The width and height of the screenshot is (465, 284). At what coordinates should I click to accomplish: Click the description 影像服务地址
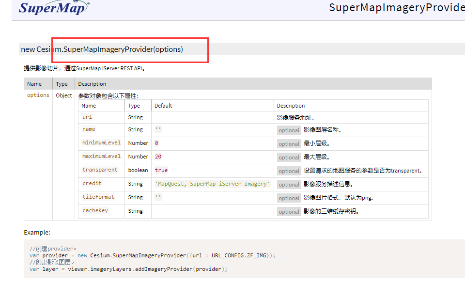coord(295,118)
